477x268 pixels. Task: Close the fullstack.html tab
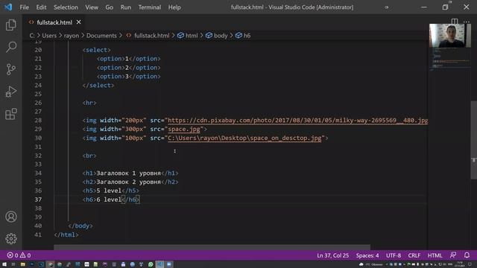coord(78,22)
